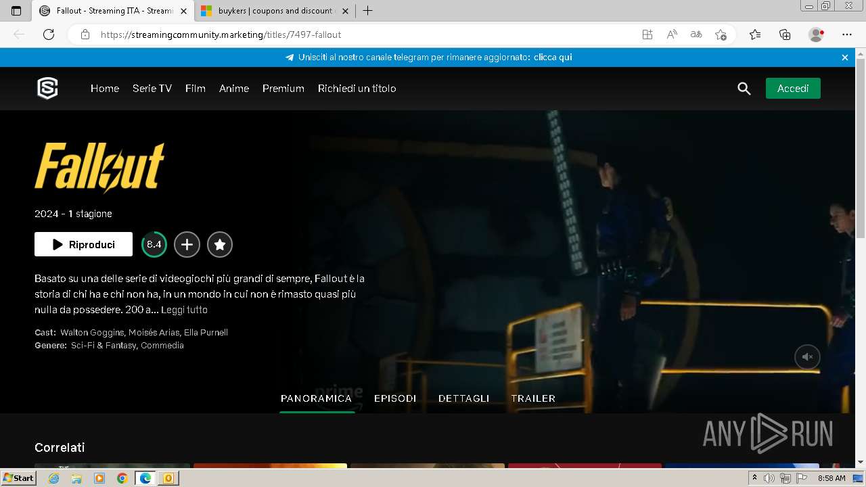Screen dimensions: 866x487
Task: Open the Premium page
Action: [x=283, y=89]
